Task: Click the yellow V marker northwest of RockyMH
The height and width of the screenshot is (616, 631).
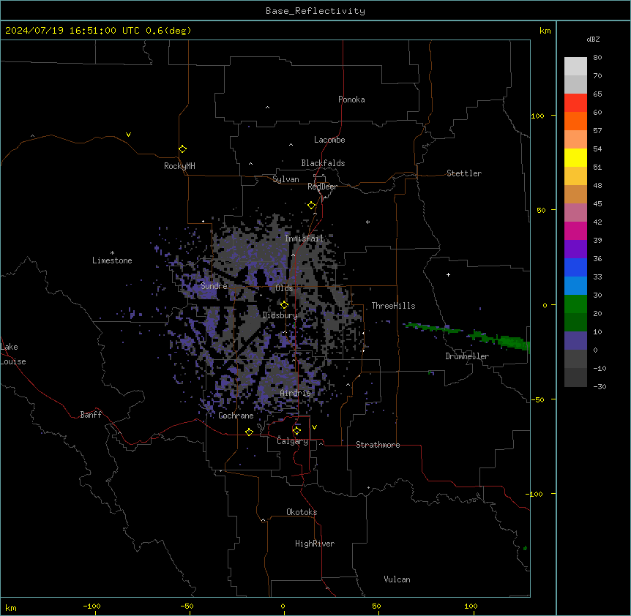Action: click(128, 135)
